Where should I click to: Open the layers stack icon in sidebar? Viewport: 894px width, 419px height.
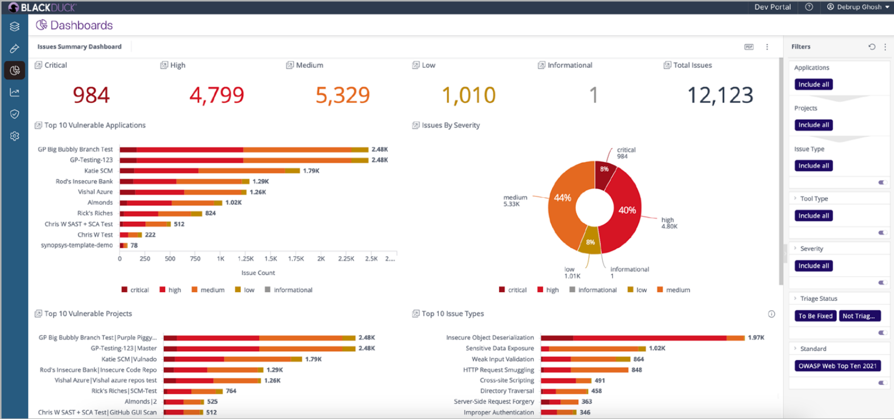coord(15,26)
